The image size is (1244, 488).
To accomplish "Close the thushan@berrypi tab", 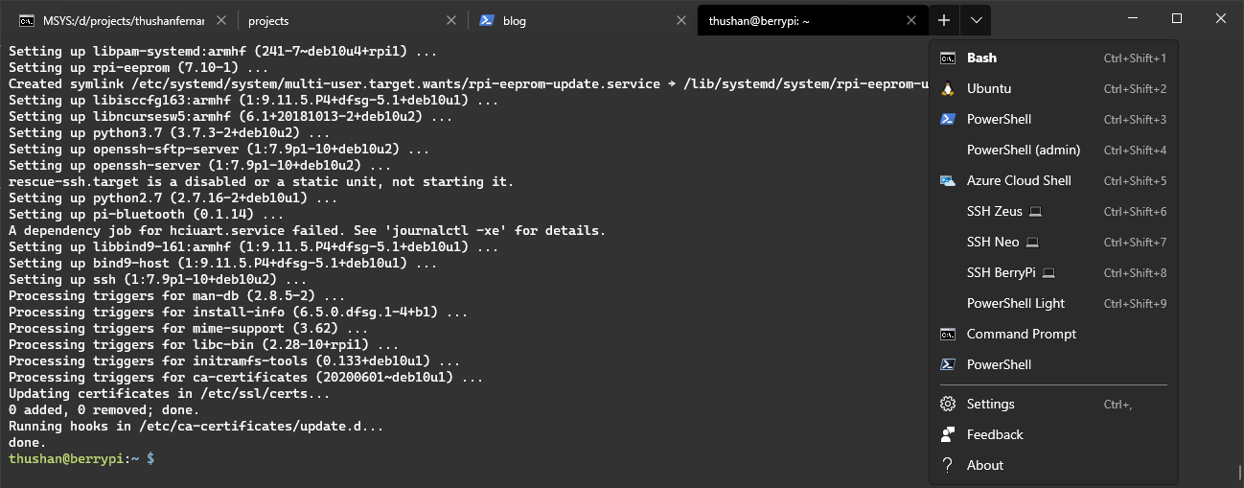I will pos(912,20).
